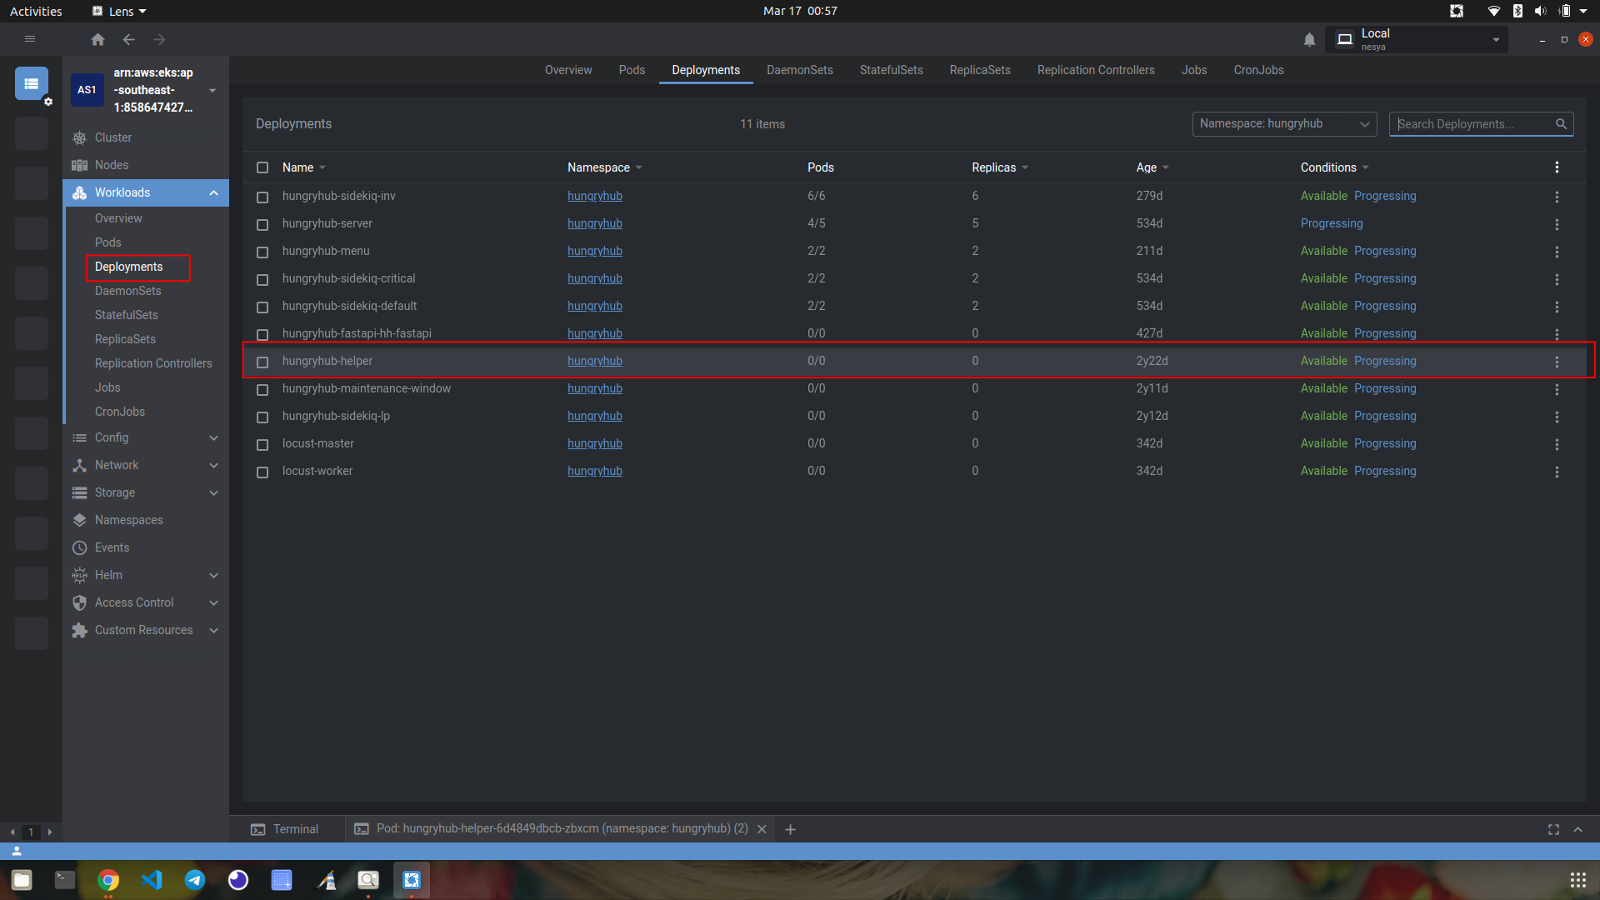The width and height of the screenshot is (1600, 900).
Task: Open the Terminal tab in bottom dock
Action: coord(285,829)
